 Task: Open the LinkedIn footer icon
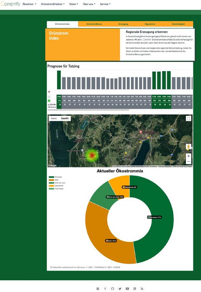134,289
